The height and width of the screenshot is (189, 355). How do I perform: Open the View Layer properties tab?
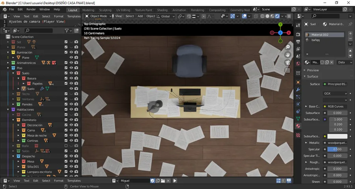click(x=298, y=49)
